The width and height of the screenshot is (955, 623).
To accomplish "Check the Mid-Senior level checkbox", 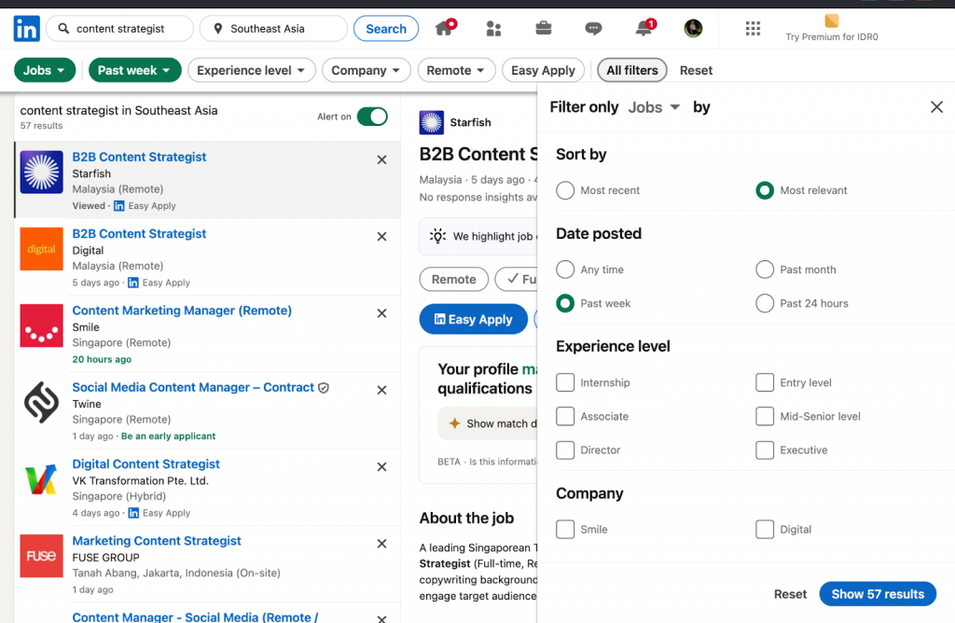I will (765, 416).
